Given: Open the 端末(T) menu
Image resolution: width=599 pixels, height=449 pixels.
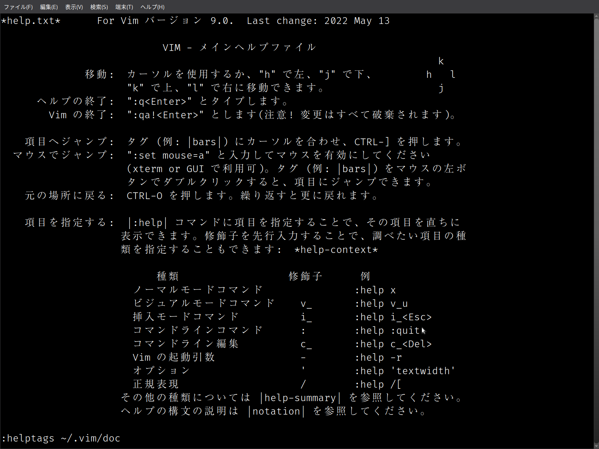Looking at the screenshot, I should 124,7.
